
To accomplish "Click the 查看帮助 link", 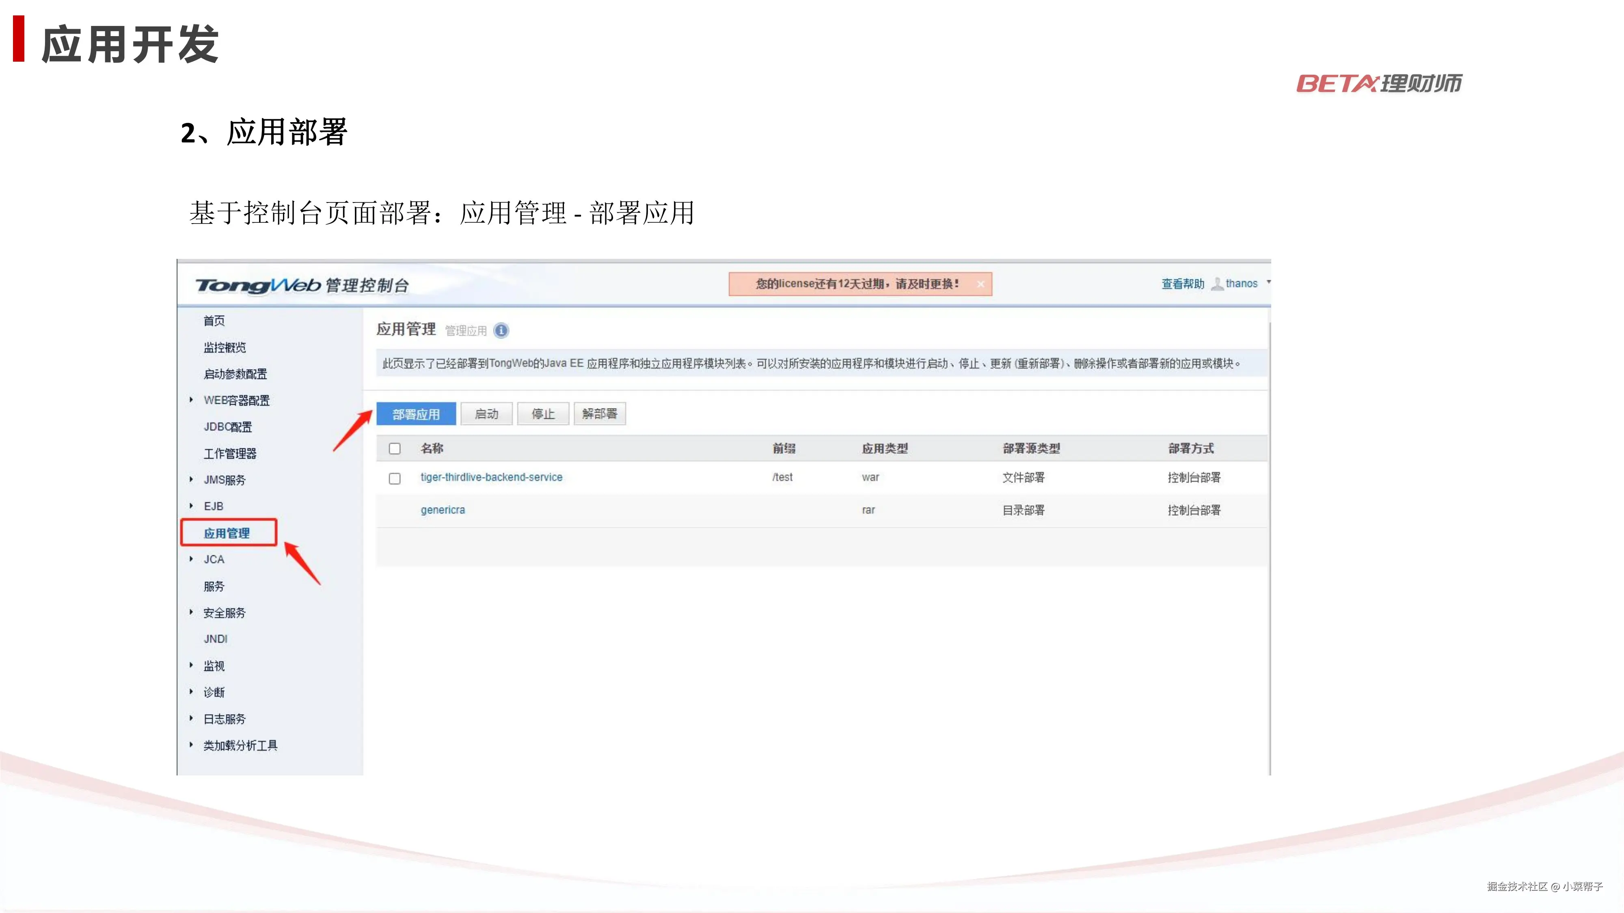I will tap(1183, 284).
